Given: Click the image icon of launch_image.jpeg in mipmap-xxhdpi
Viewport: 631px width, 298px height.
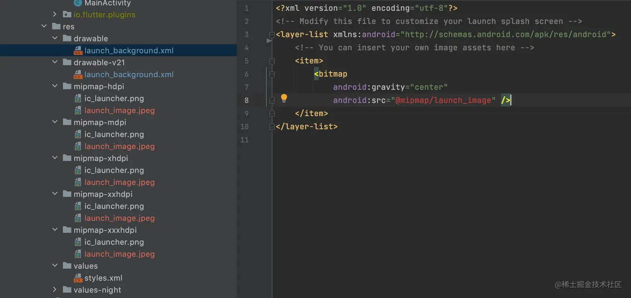Looking at the screenshot, I should coord(78,218).
